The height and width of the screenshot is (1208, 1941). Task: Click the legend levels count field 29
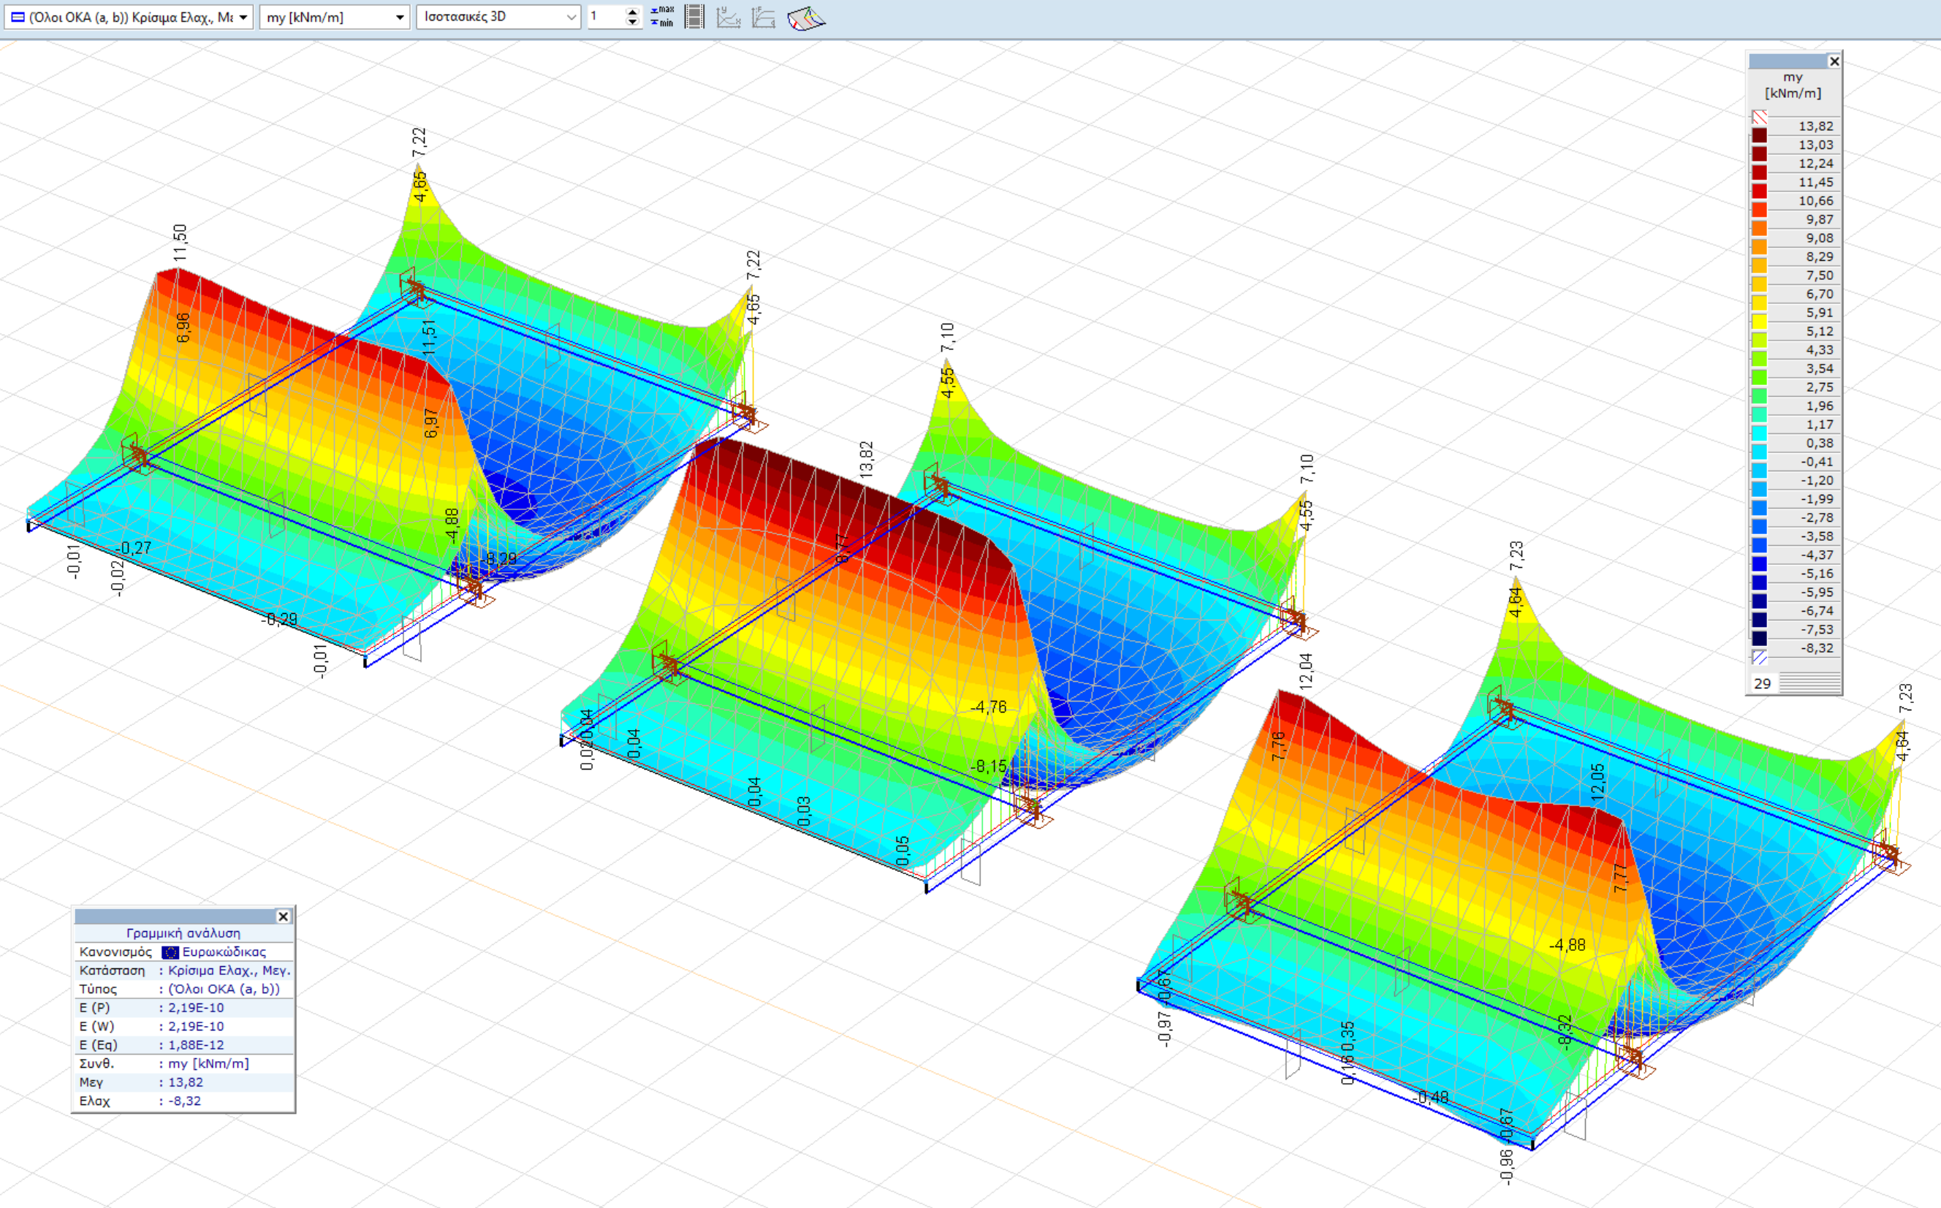(1763, 683)
